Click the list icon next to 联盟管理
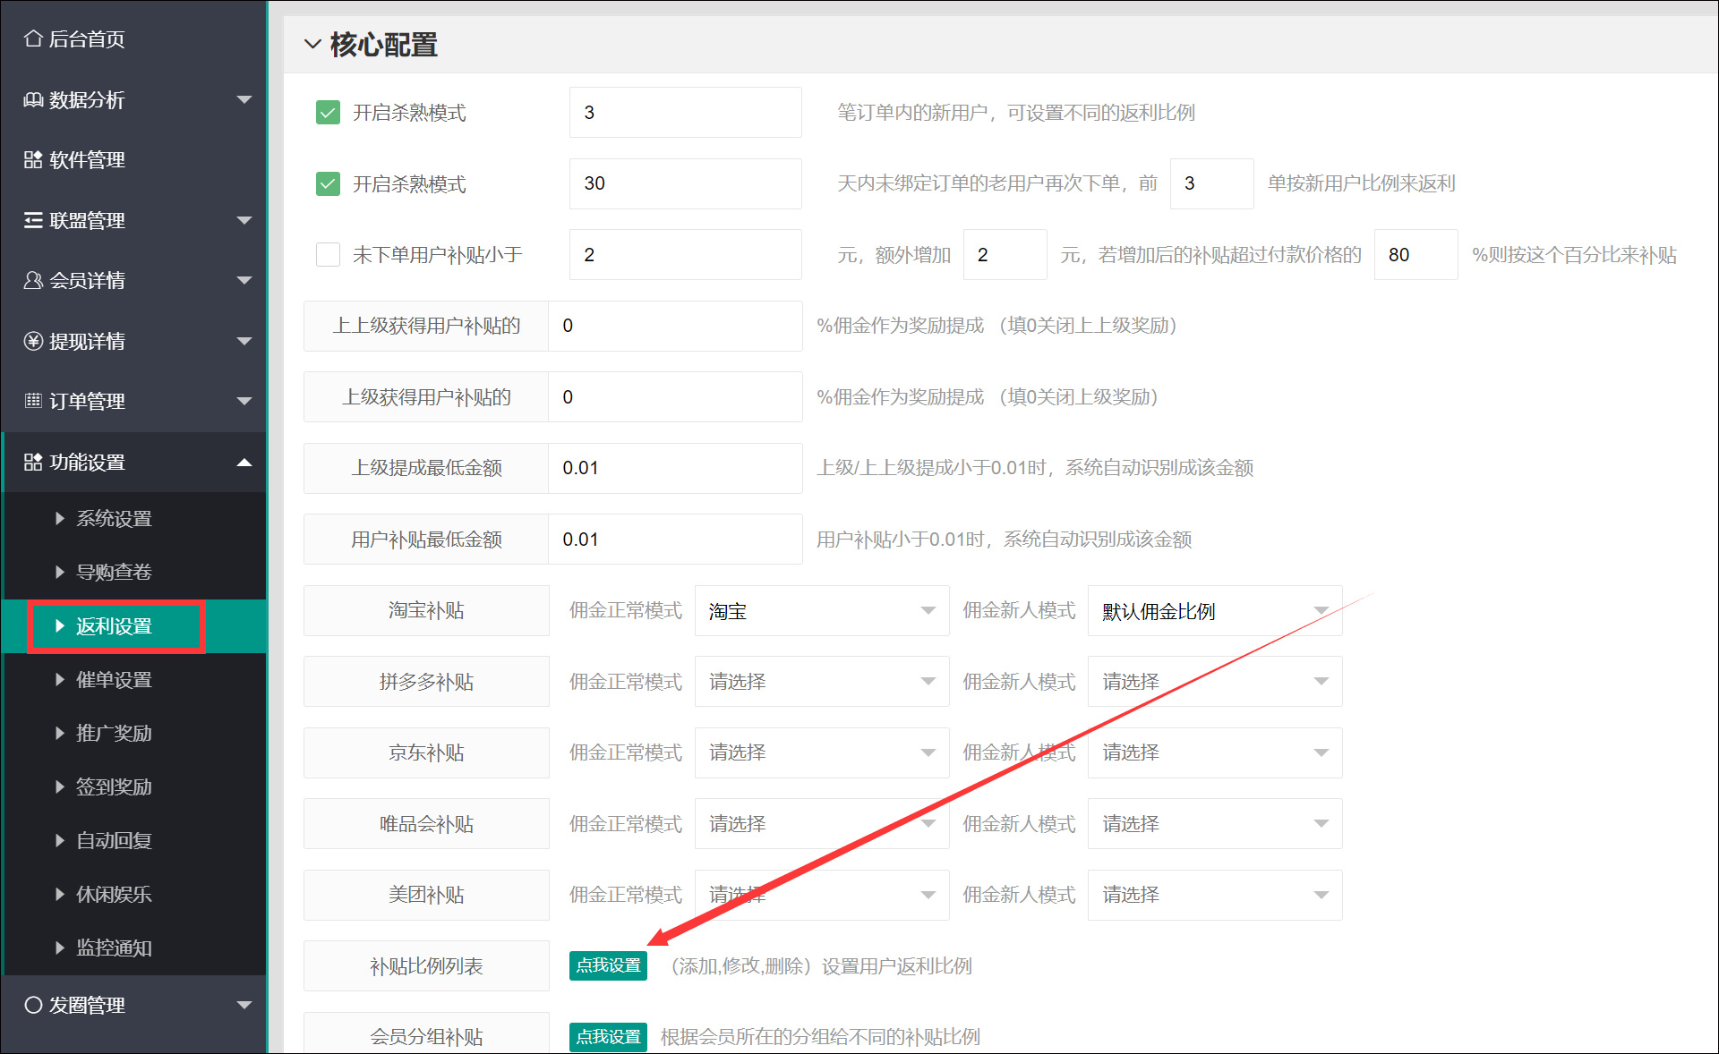Viewport: 1719px width, 1054px height. point(33,220)
